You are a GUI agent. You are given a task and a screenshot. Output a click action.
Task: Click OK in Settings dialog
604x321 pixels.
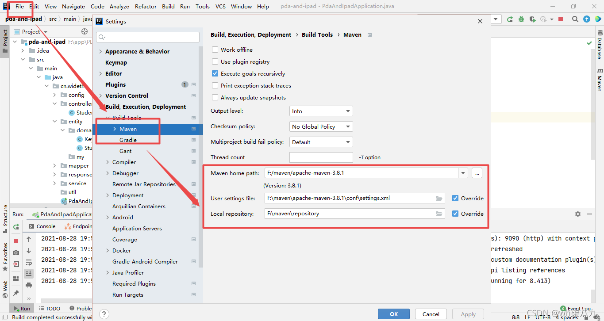click(394, 314)
